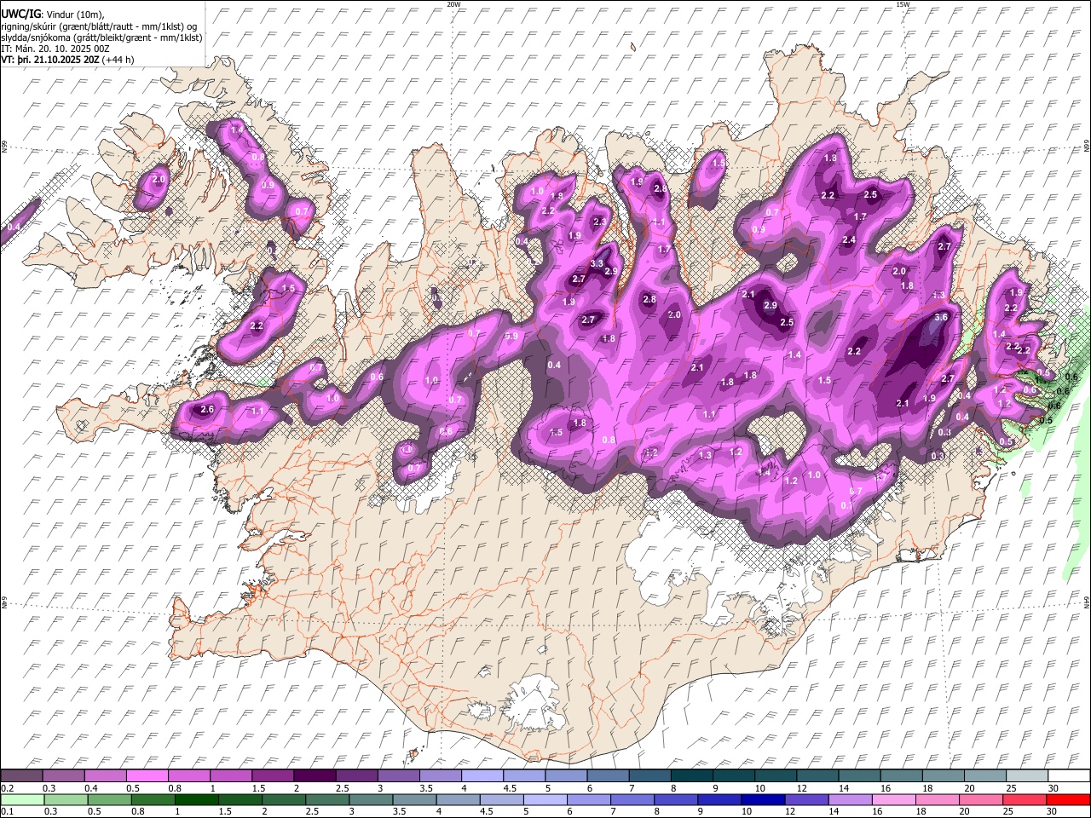The image size is (1091, 818).
Task: Select the 'slydda/snjókoma (grátt/bleikt/grænt' legend line
Action: coord(101,37)
